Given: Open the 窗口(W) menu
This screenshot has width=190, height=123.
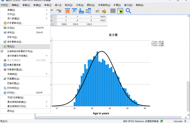Looking at the screenshot, I should (x=128, y=5).
